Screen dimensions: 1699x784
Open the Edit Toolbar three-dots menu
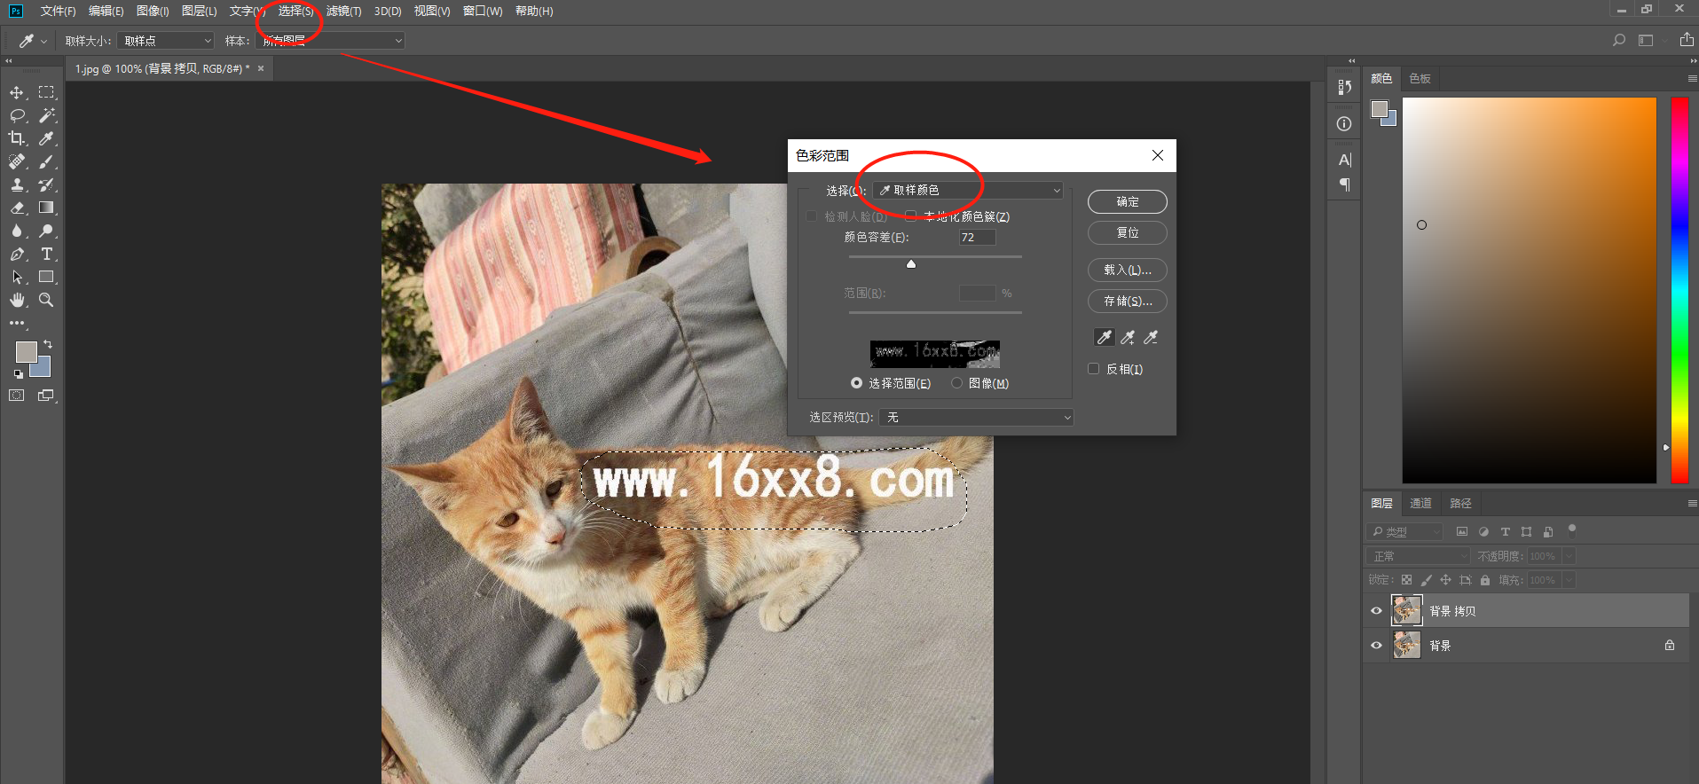click(x=17, y=323)
